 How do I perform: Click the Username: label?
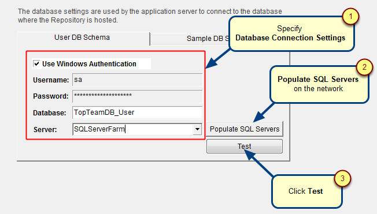coord(51,80)
